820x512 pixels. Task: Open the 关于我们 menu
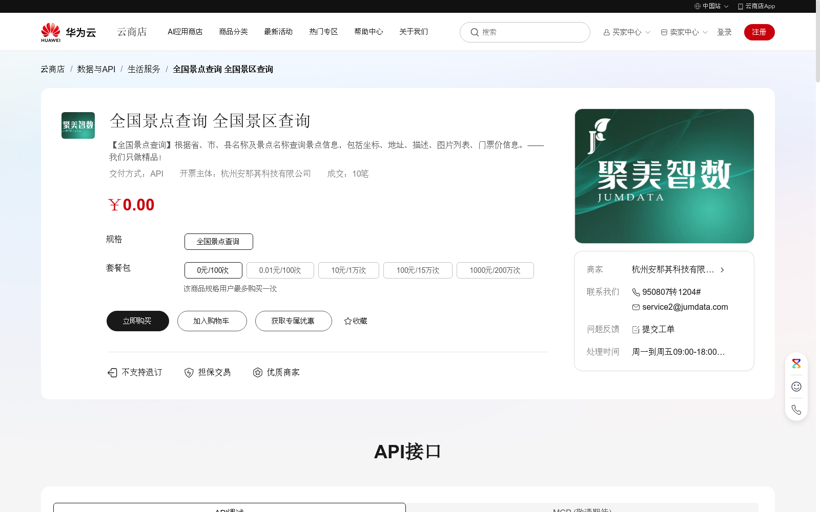[414, 32]
